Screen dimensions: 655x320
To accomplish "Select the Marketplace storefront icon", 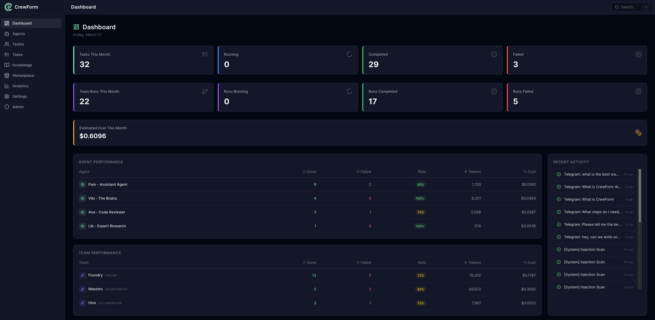I will (7, 75).
